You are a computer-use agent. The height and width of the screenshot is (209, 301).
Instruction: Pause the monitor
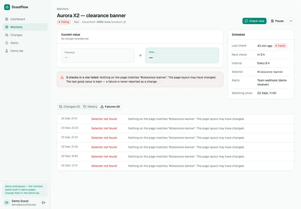click(x=277, y=21)
